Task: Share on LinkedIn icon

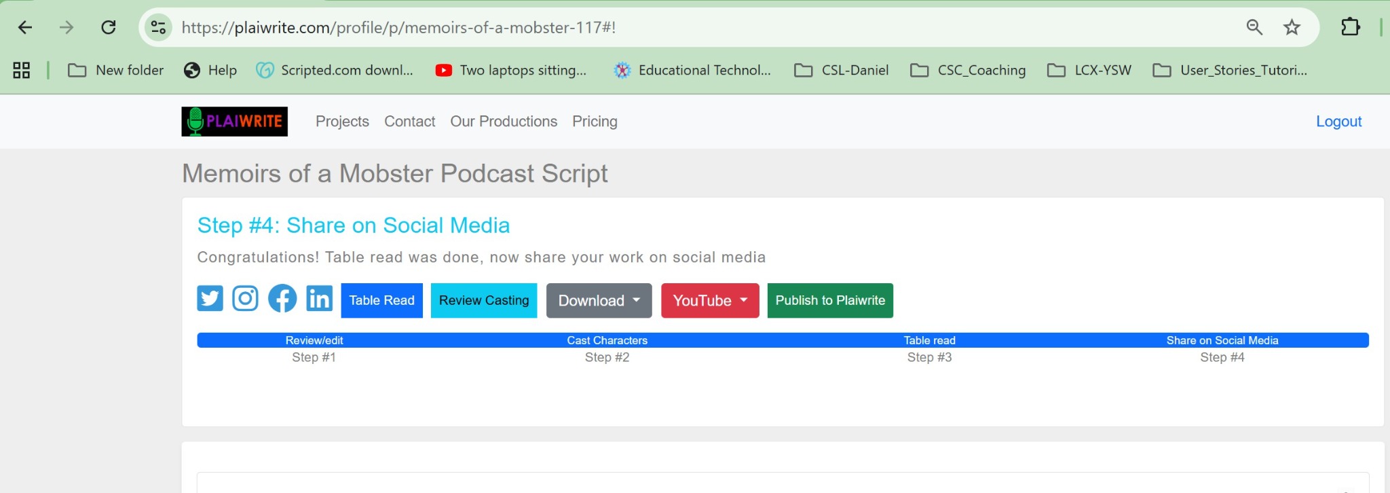Action: (x=319, y=298)
